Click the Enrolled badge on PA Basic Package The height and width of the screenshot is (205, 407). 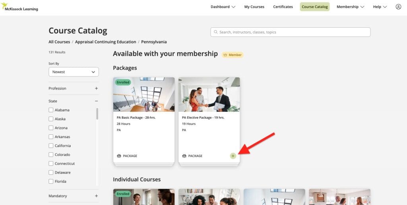(x=123, y=82)
